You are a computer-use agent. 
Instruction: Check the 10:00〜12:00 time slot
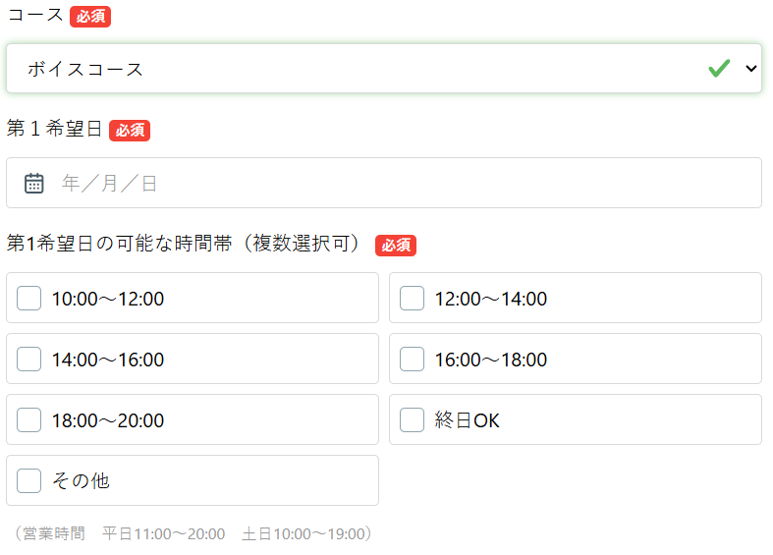click(x=29, y=299)
